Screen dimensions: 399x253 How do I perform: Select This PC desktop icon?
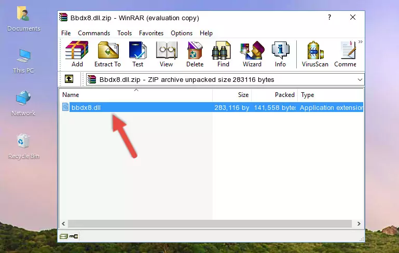click(x=23, y=61)
